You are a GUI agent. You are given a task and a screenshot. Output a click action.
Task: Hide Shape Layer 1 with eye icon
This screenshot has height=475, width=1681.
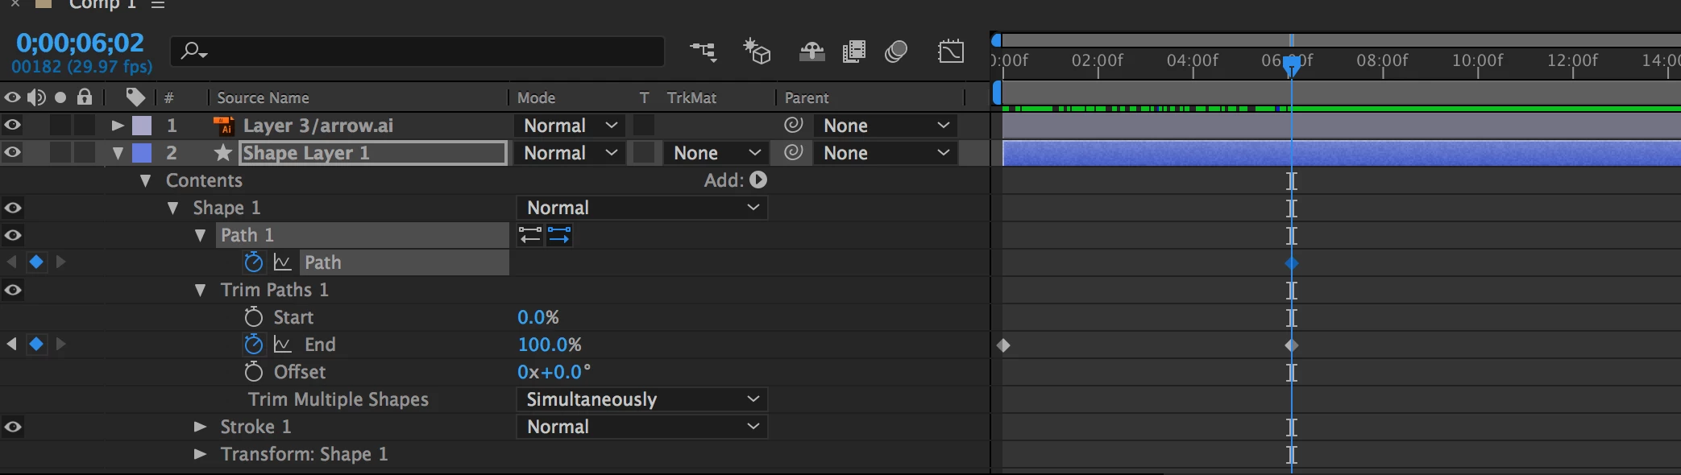click(13, 152)
